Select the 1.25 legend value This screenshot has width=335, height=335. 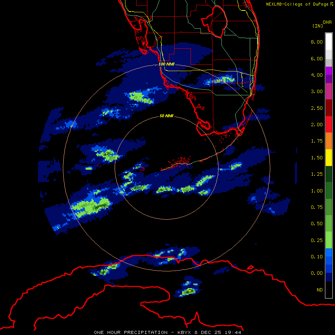(317, 174)
